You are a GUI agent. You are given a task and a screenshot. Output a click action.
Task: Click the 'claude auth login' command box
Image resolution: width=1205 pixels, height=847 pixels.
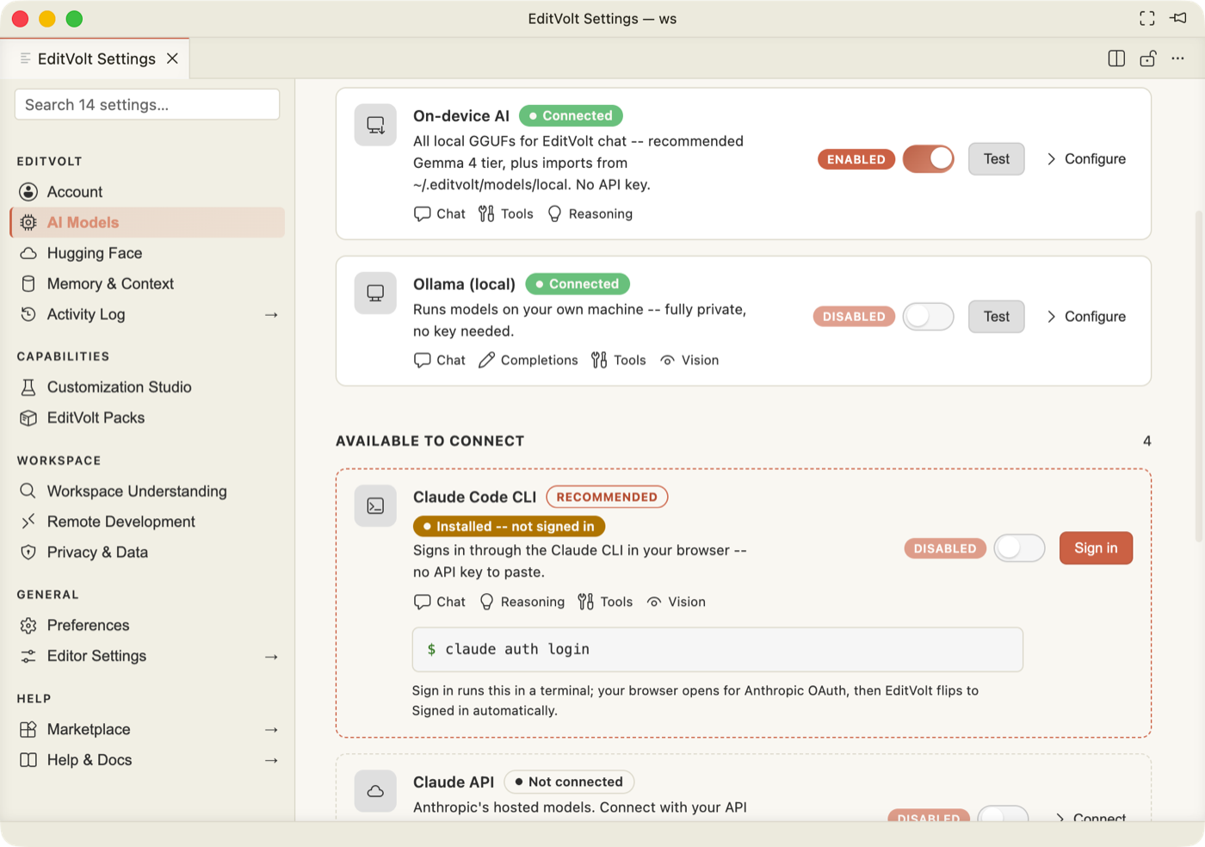(717, 649)
